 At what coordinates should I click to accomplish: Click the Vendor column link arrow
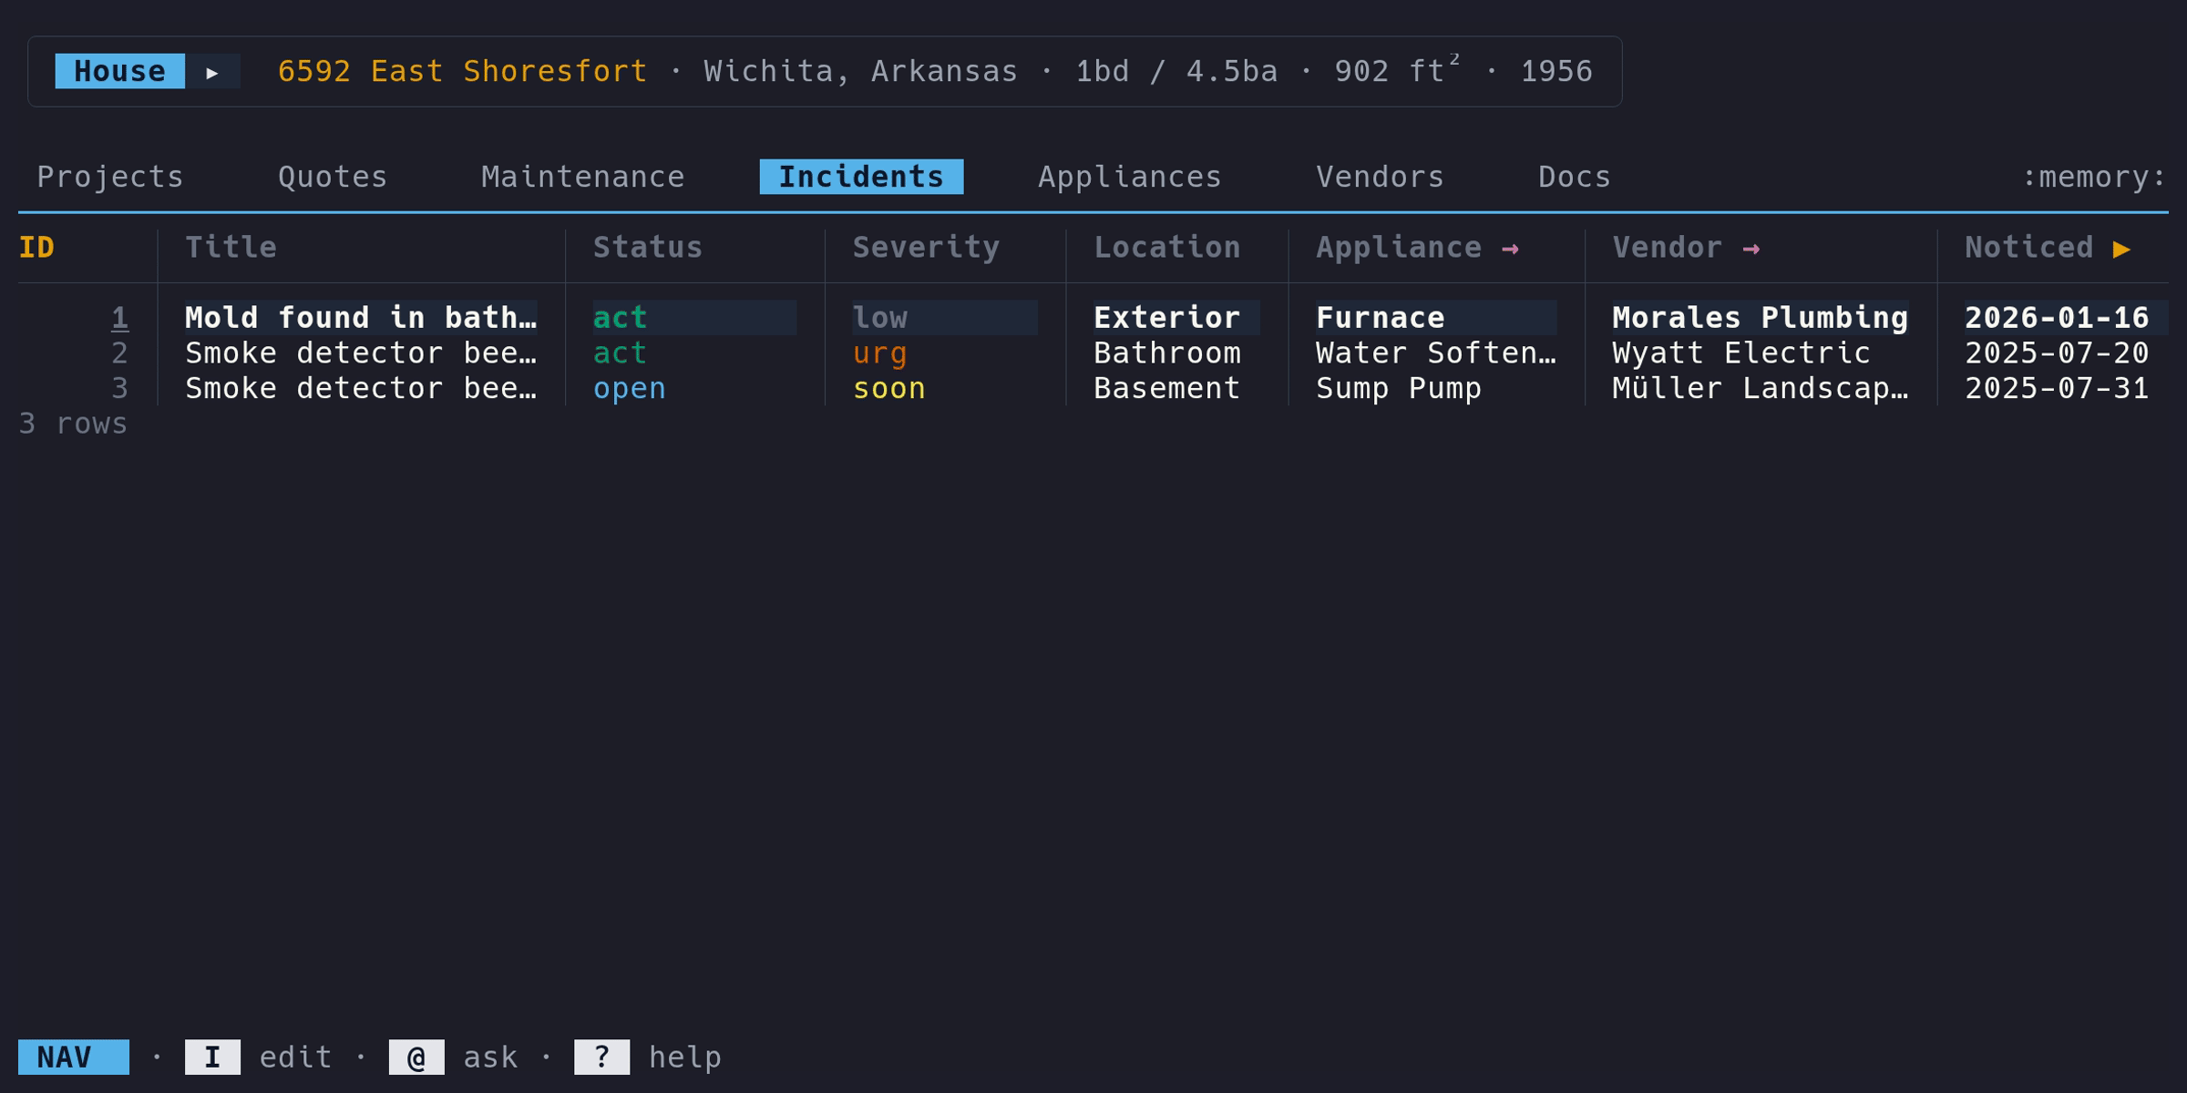point(1751,248)
